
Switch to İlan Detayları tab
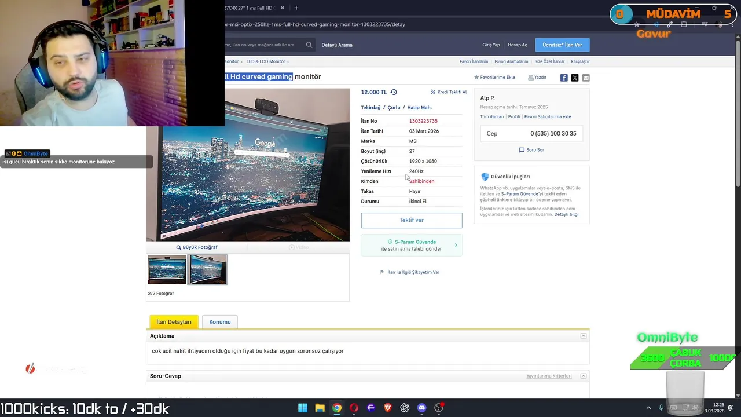pos(174,322)
